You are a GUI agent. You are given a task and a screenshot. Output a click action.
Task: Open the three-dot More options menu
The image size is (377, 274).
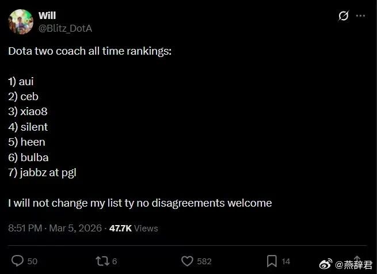360,16
